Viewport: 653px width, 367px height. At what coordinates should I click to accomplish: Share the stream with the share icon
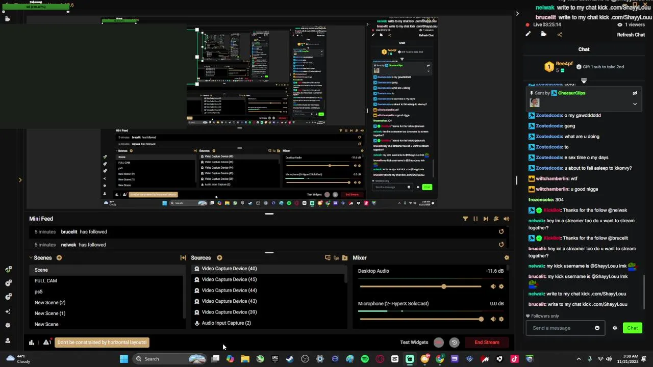pyautogui.click(x=560, y=35)
